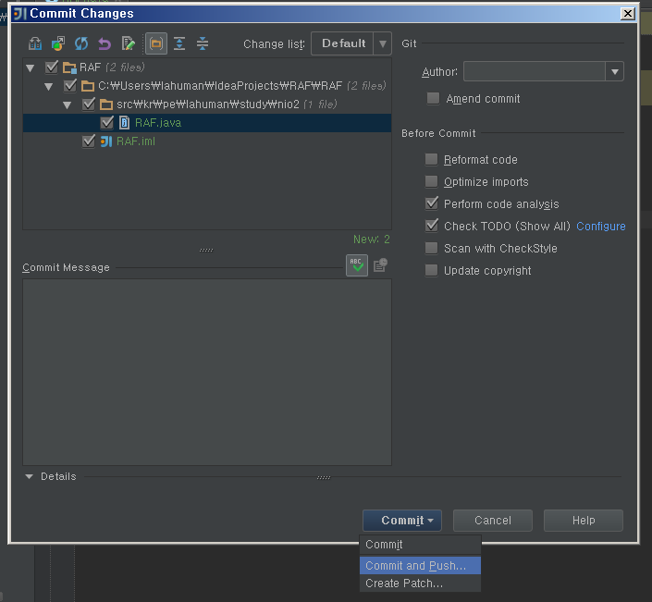Uncheck the RAF.iml file checkbox
This screenshot has width=652, height=602.
[89, 141]
